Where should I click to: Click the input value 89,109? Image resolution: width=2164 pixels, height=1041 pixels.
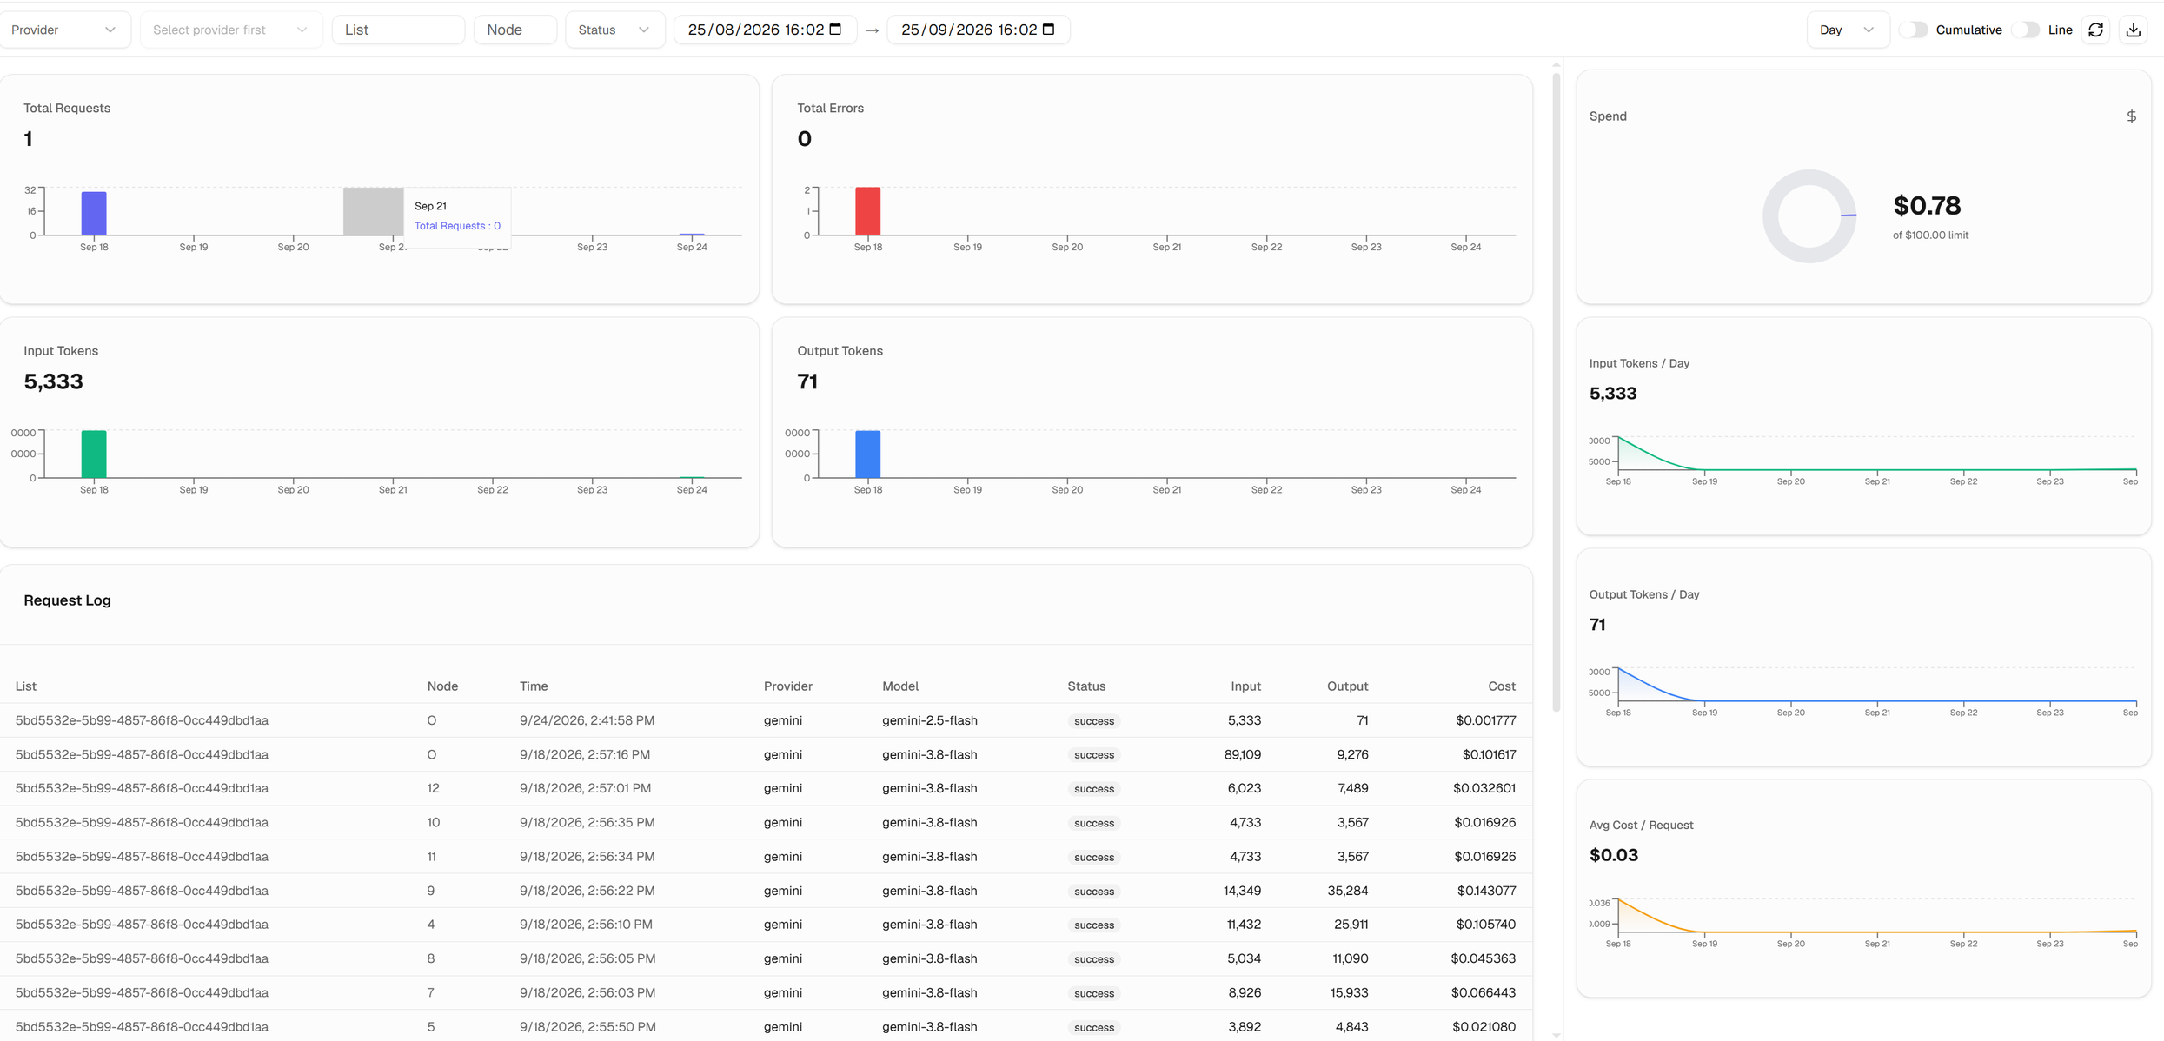pos(1242,754)
